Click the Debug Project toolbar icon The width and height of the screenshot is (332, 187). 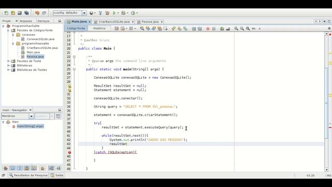pyautogui.click(x=123, y=13)
